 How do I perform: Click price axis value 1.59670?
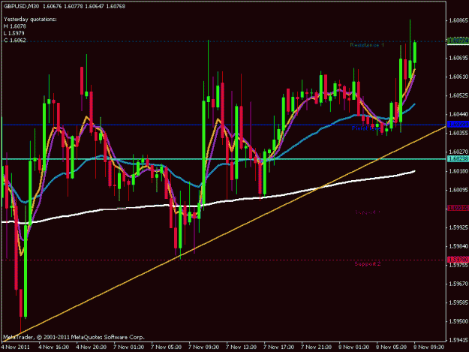(x=458, y=284)
